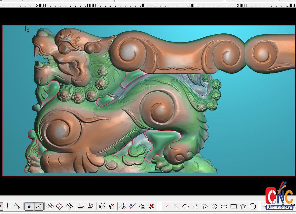
Task: Select the Star shape tool
Action: coord(243,206)
